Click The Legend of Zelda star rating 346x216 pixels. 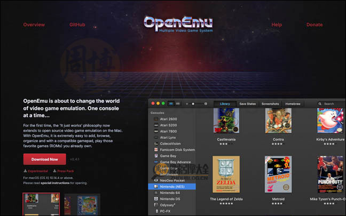226,203
